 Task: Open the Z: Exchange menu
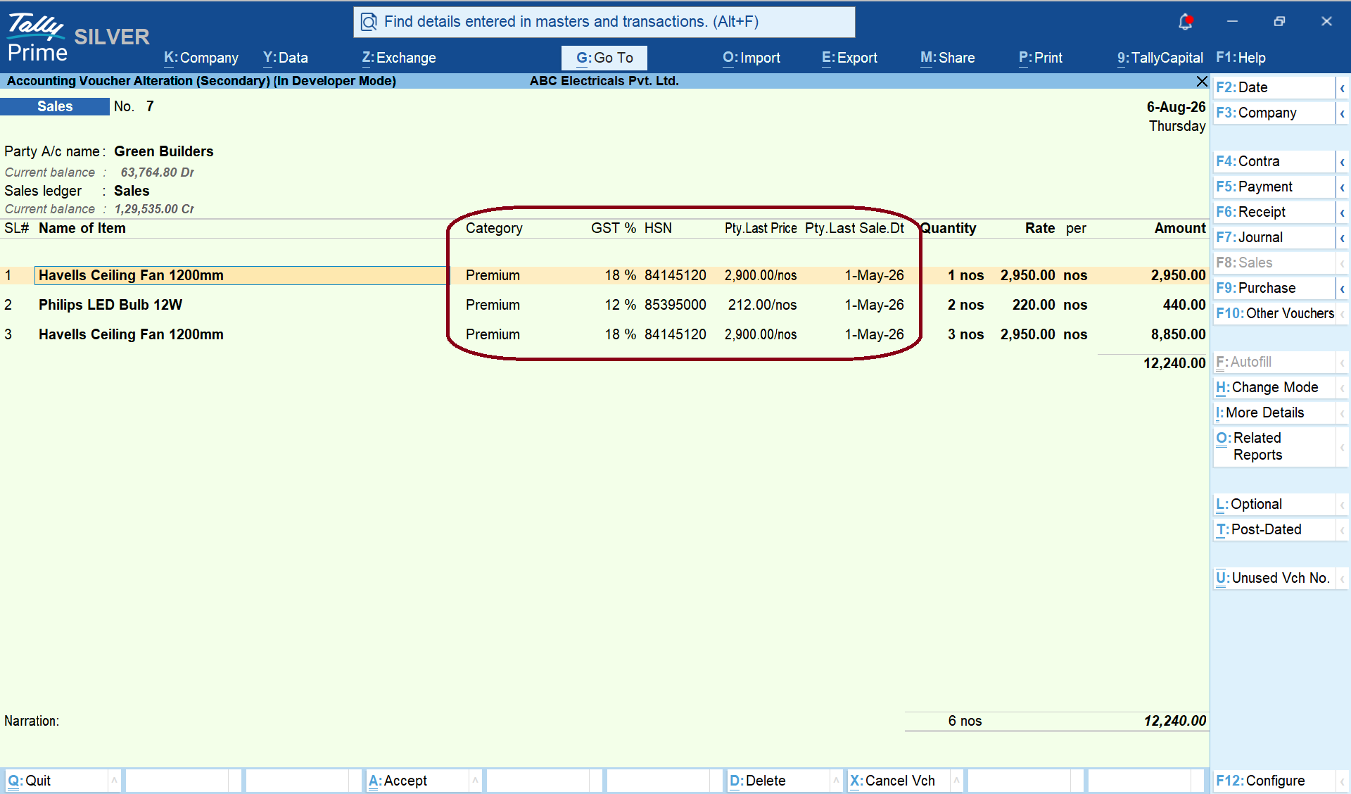399,58
